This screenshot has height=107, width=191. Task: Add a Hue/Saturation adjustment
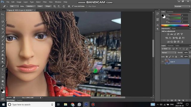point(167,38)
